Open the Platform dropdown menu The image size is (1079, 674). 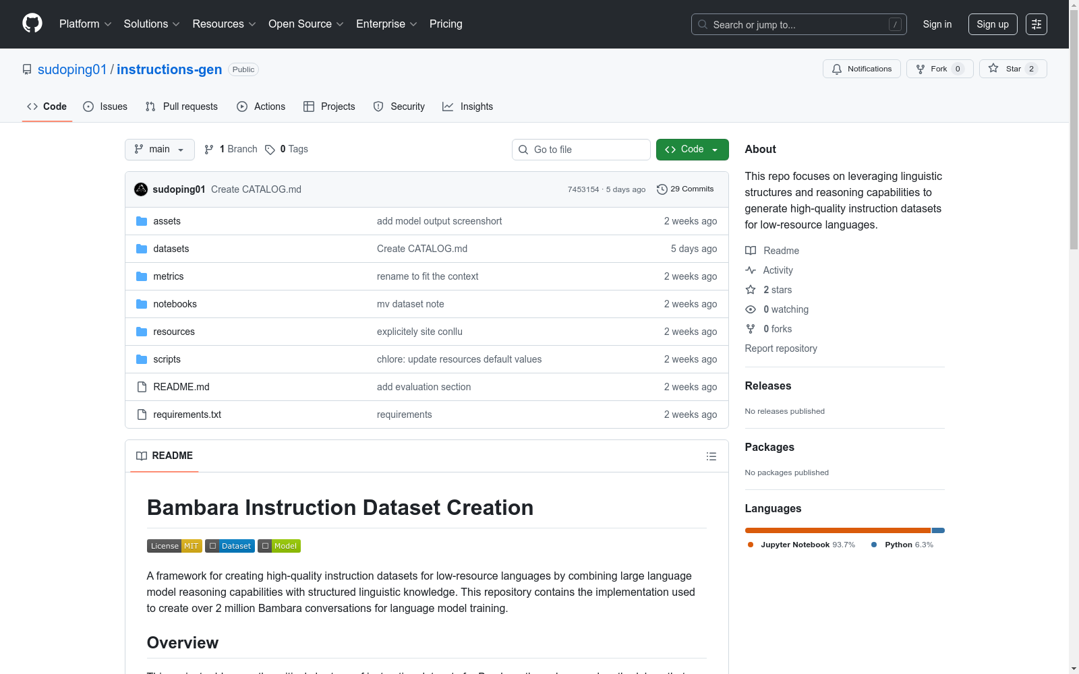85,24
